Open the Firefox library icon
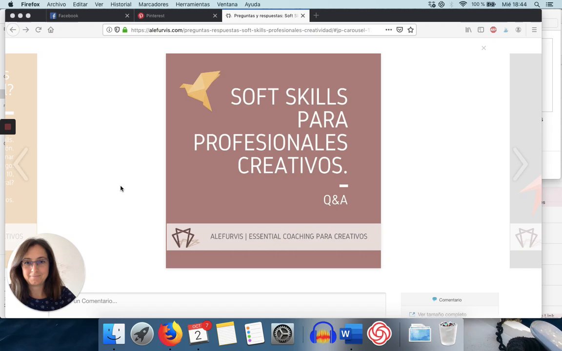562x351 pixels. click(x=468, y=30)
